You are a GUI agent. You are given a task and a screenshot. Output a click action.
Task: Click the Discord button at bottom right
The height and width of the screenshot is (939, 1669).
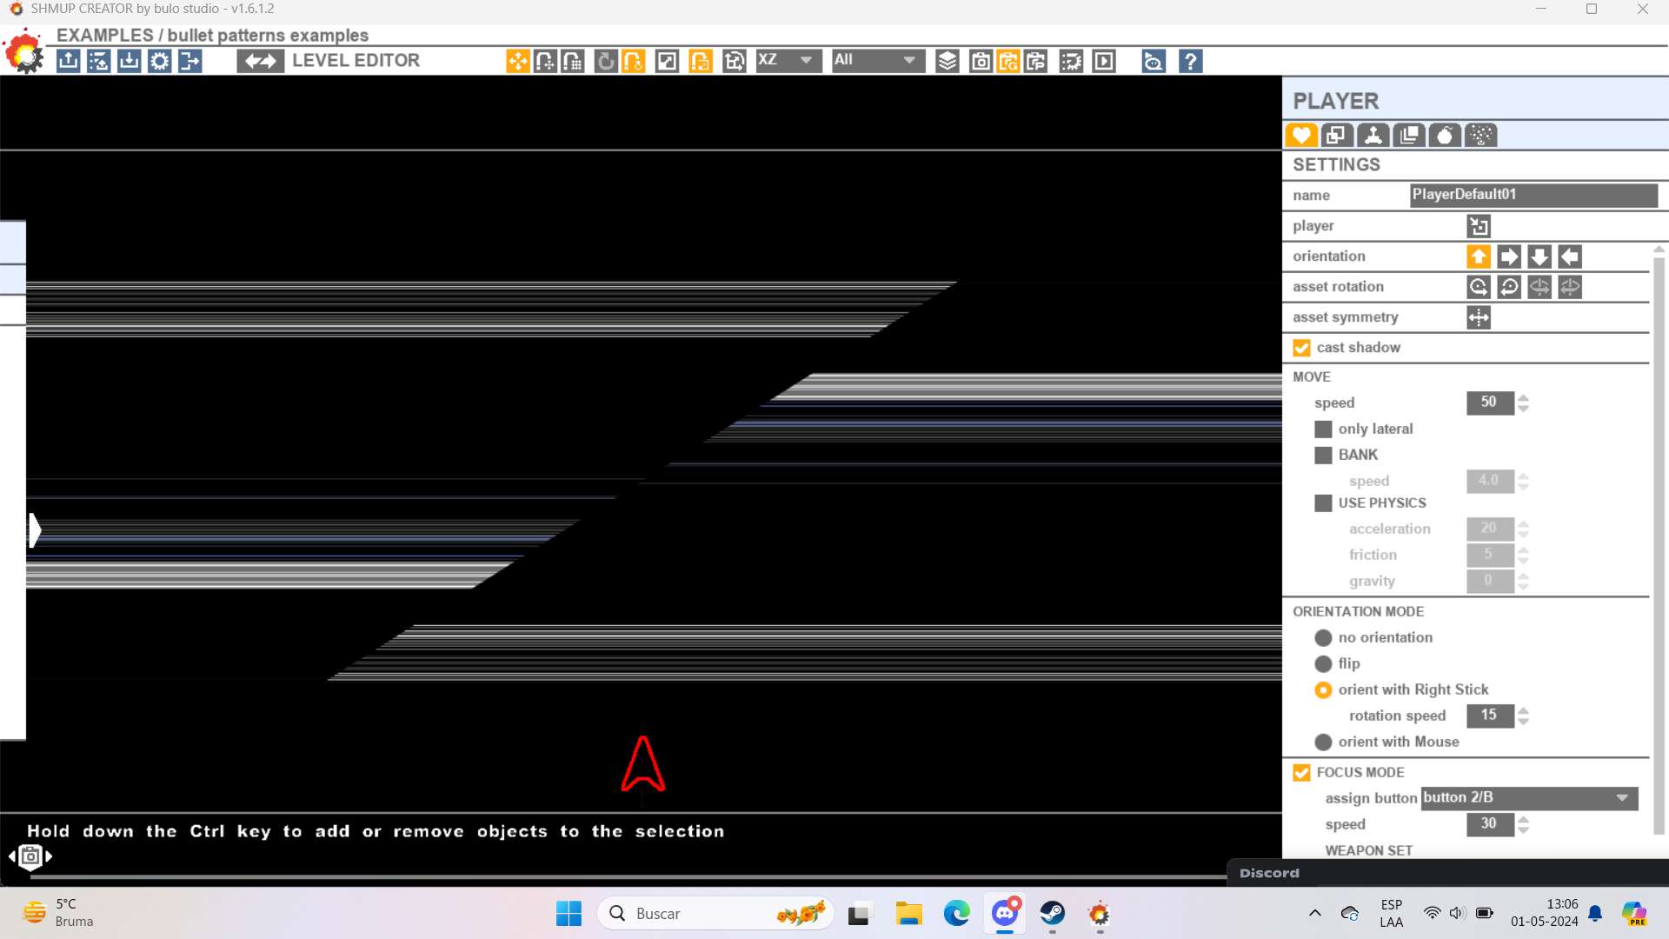tap(1269, 873)
